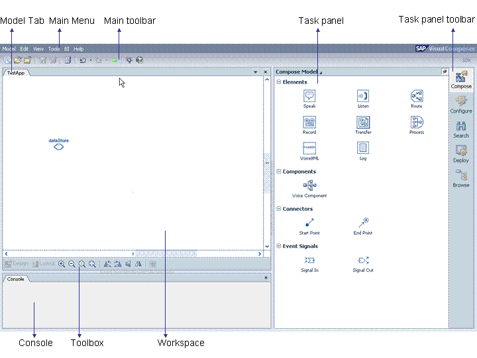Collapse the Event Signals section
This screenshot has height=358, width=477.
pyautogui.click(x=279, y=246)
